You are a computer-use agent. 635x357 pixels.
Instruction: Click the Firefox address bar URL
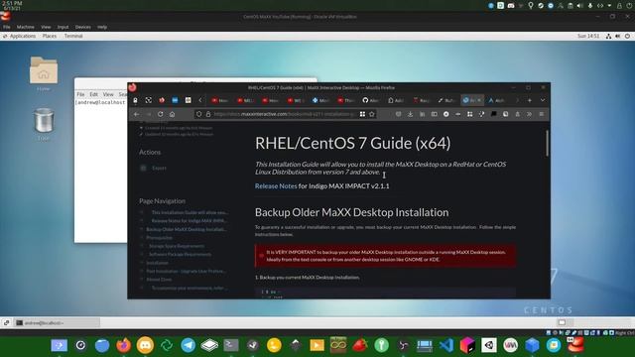click(x=284, y=114)
